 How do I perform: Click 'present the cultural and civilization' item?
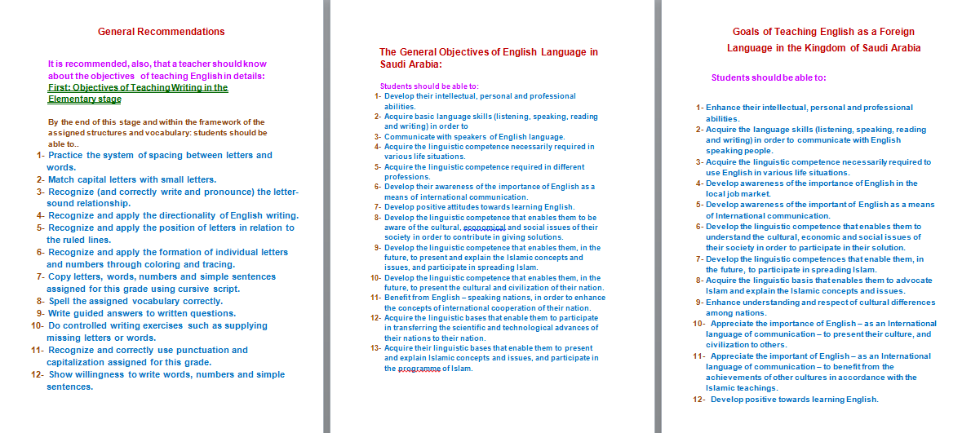(494, 282)
